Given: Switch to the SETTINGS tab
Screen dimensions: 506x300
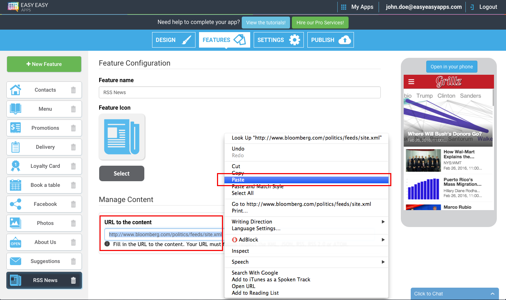Looking at the screenshot, I should (278, 39).
